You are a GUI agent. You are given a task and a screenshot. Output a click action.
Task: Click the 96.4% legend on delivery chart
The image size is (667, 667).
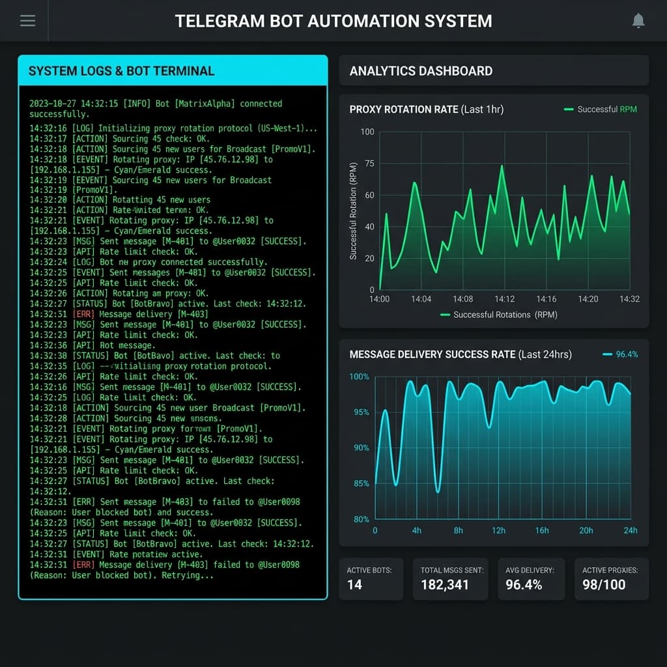[x=620, y=354]
